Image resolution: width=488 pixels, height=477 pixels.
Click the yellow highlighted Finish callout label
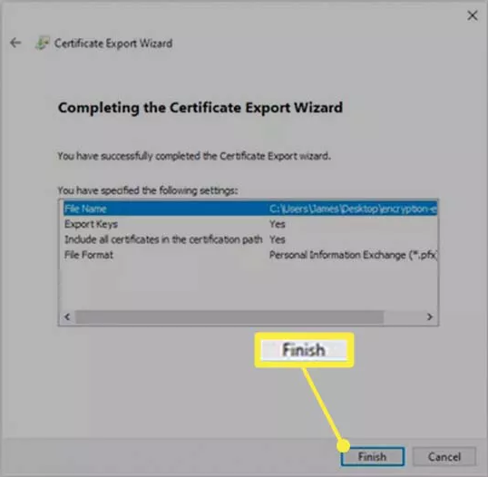(x=304, y=350)
